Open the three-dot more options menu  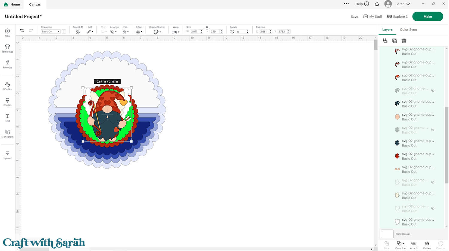point(346,4)
